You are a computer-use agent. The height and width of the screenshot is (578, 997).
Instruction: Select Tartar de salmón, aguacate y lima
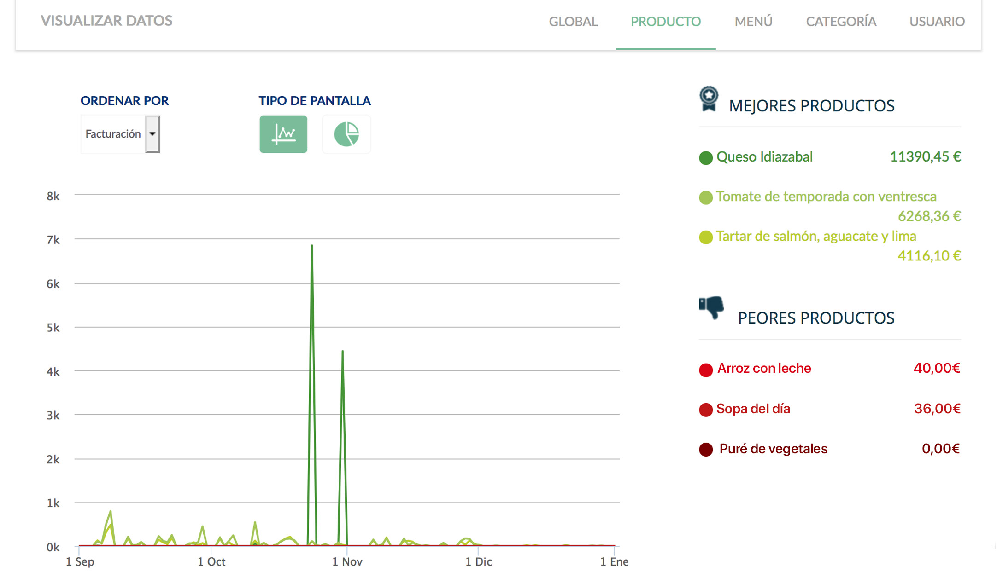coord(816,236)
